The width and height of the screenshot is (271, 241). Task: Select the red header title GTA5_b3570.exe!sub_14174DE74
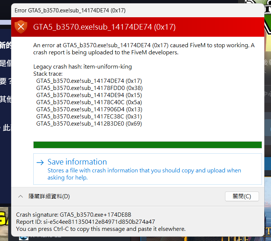104,27
